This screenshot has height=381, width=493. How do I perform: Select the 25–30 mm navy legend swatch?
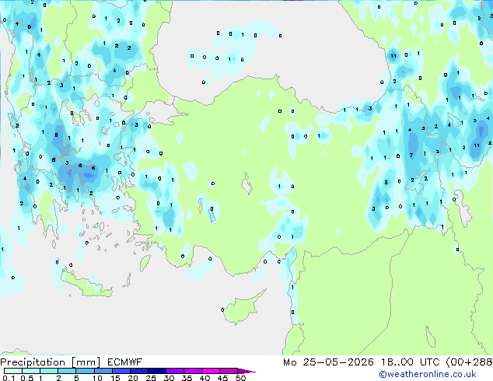[x=156, y=371]
